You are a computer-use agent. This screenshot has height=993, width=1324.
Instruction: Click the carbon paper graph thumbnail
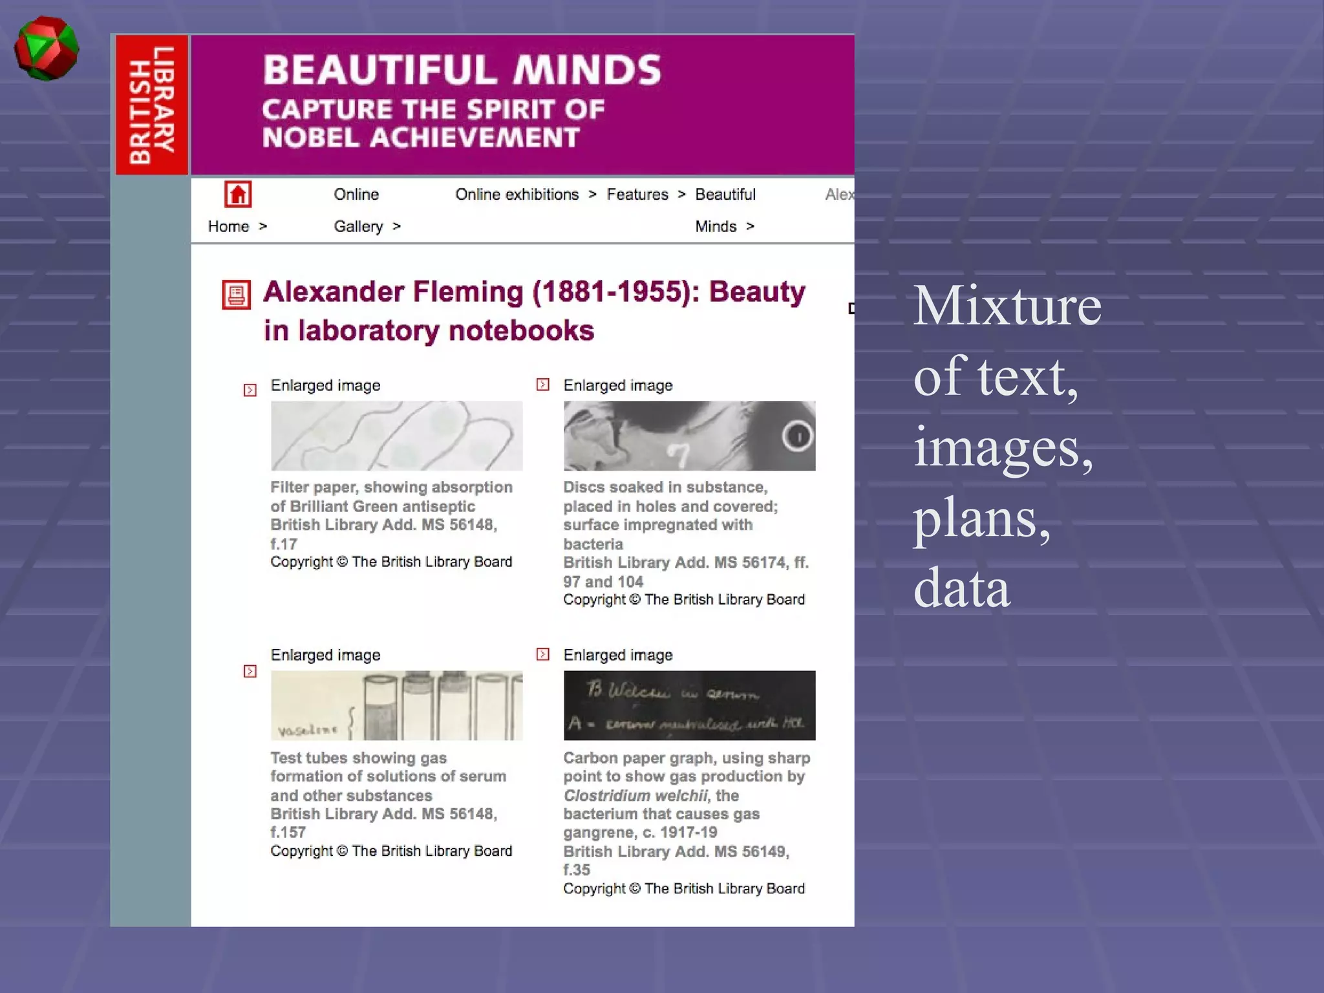(689, 705)
